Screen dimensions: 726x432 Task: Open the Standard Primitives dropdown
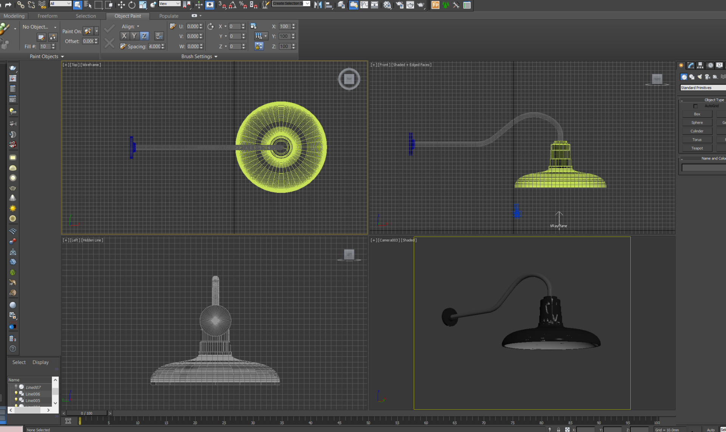pyautogui.click(x=703, y=88)
